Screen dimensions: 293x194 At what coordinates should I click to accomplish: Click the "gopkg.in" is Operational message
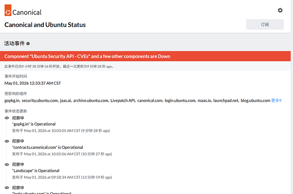click(34, 124)
